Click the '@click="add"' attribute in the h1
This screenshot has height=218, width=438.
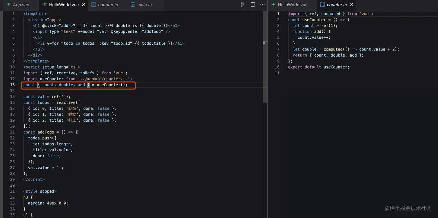tap(56, 26)
